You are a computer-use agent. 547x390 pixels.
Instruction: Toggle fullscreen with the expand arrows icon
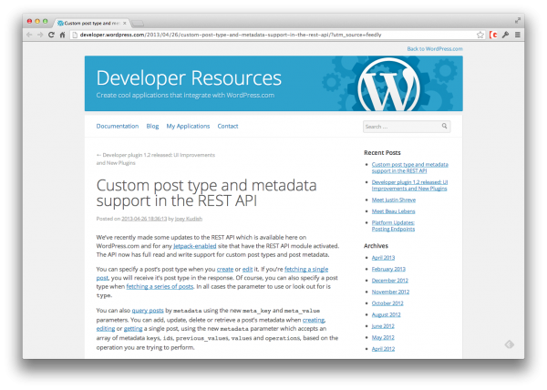click(x=518, y=21)
